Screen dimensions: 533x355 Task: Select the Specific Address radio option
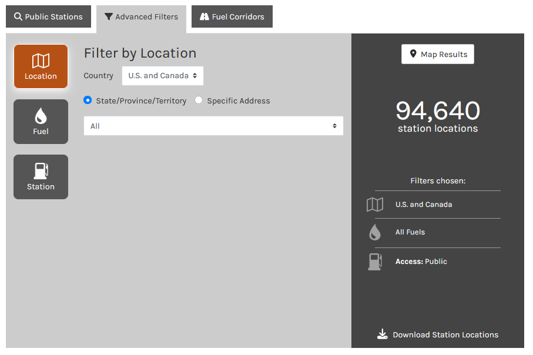(199, 100)
